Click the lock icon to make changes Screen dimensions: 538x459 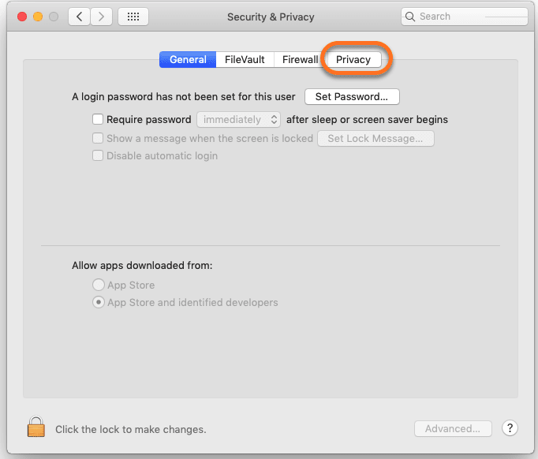point(35,427)
